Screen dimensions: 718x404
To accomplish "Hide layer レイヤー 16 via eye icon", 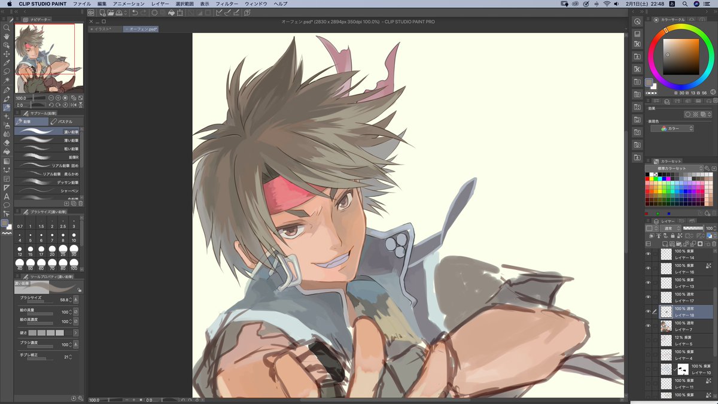I will pos(648,268).
